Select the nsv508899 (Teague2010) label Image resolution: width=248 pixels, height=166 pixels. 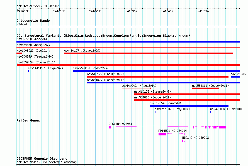point(35,56)
